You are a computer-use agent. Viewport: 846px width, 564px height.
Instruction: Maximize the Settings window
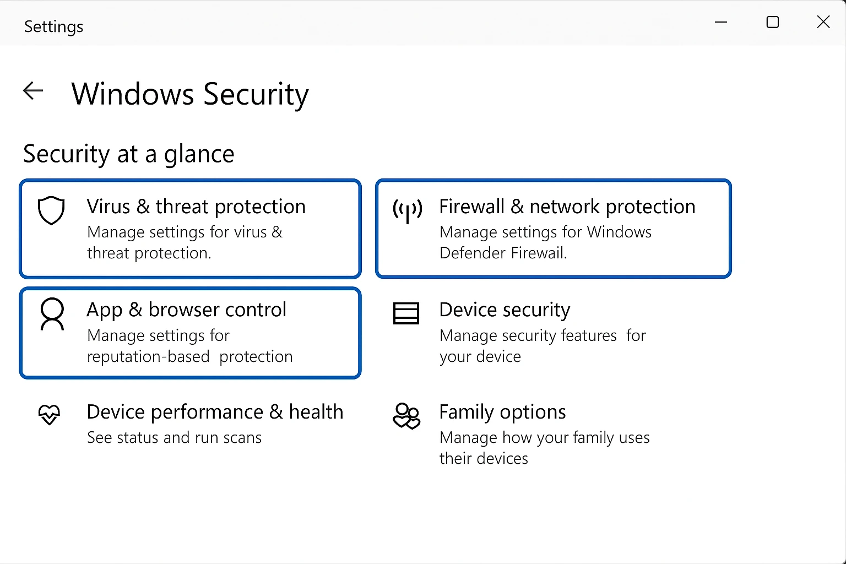(x=772, y=22)
